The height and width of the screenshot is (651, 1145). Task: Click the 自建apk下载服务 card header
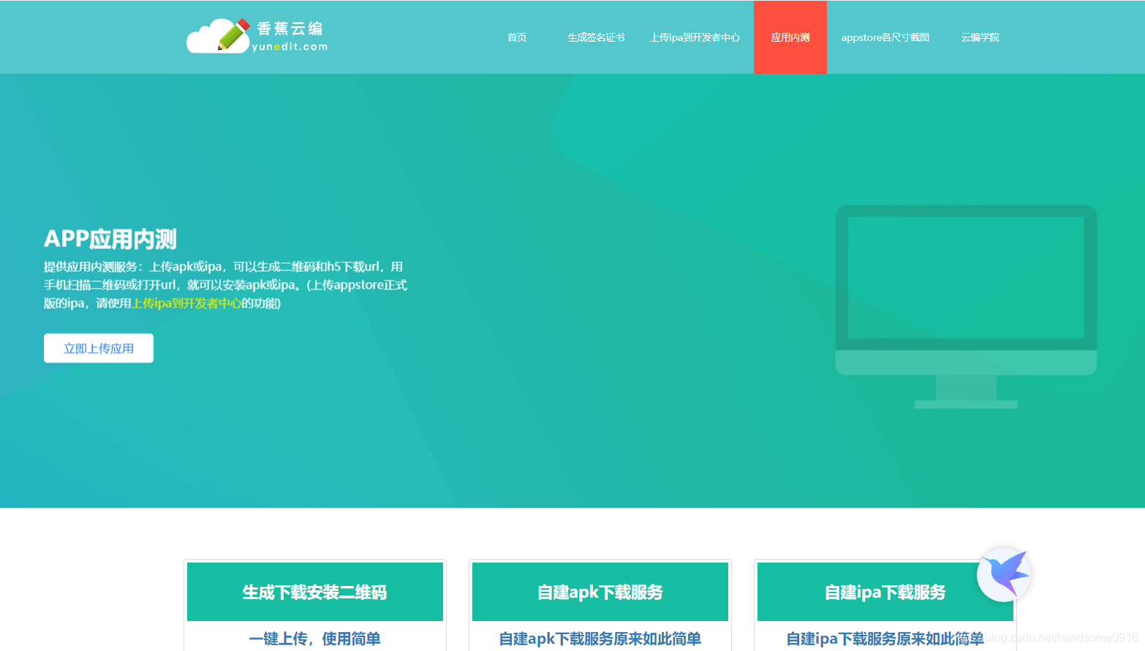pyautogui.click(x=600, y=592)
